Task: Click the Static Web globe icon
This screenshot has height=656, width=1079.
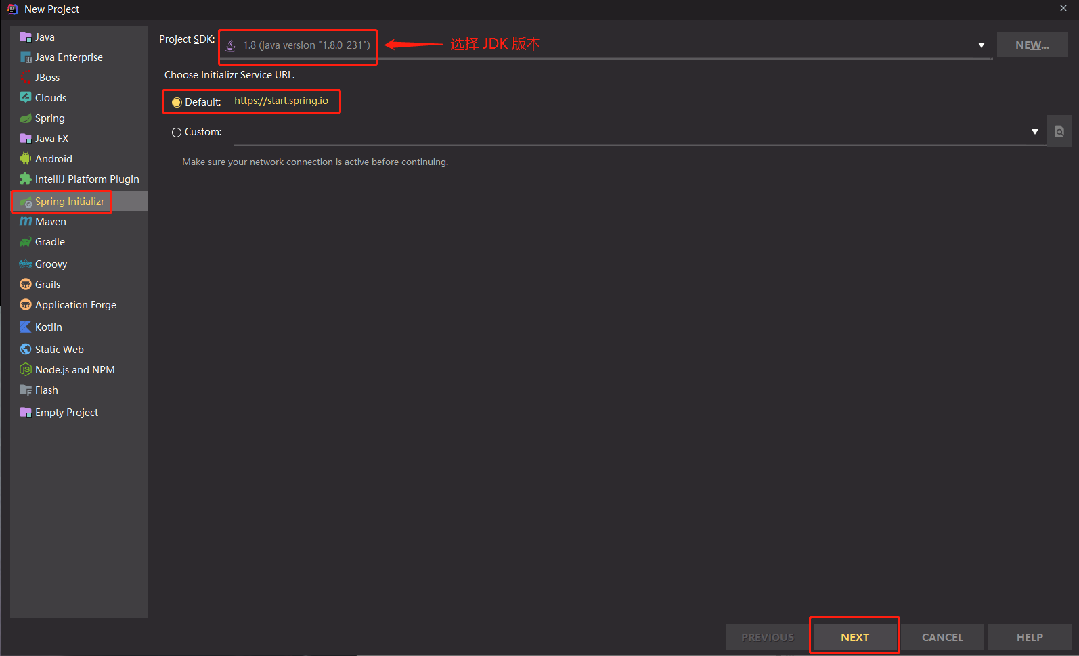Action: 26,349
